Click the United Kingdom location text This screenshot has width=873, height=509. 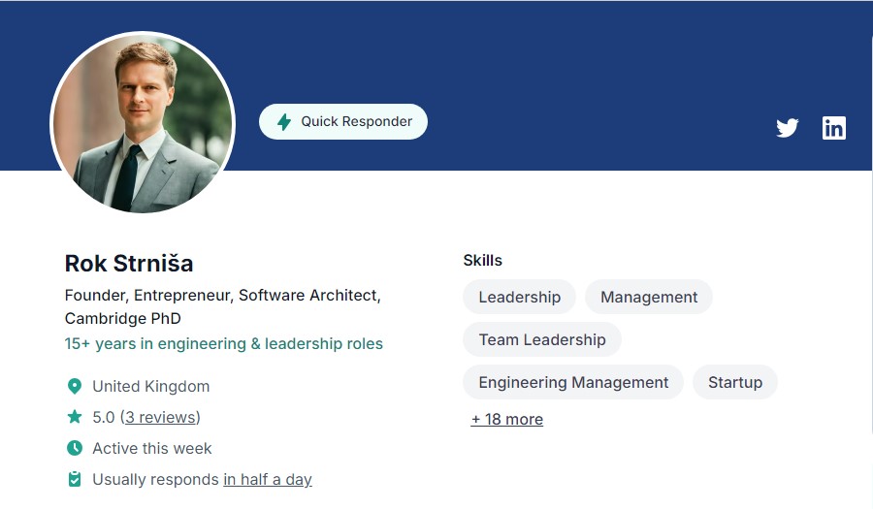151,386
